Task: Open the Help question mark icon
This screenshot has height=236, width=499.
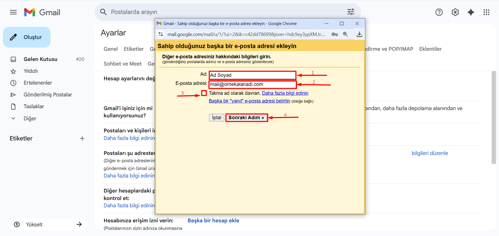Action: [439, 12]
